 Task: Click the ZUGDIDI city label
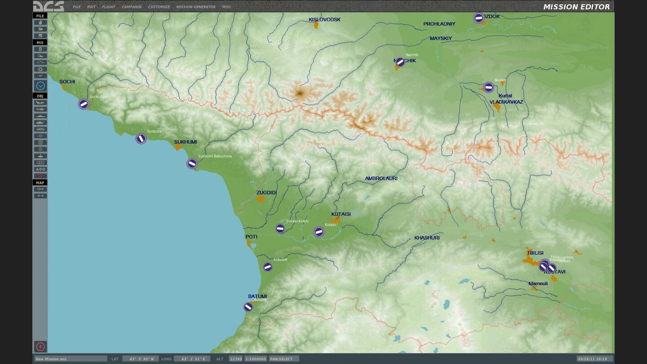click(x=266, y=193)
